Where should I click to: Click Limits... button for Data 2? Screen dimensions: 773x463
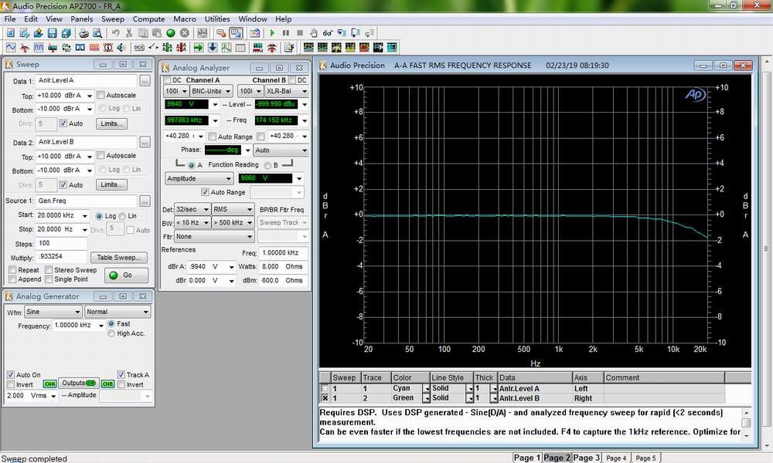(112, 184)
